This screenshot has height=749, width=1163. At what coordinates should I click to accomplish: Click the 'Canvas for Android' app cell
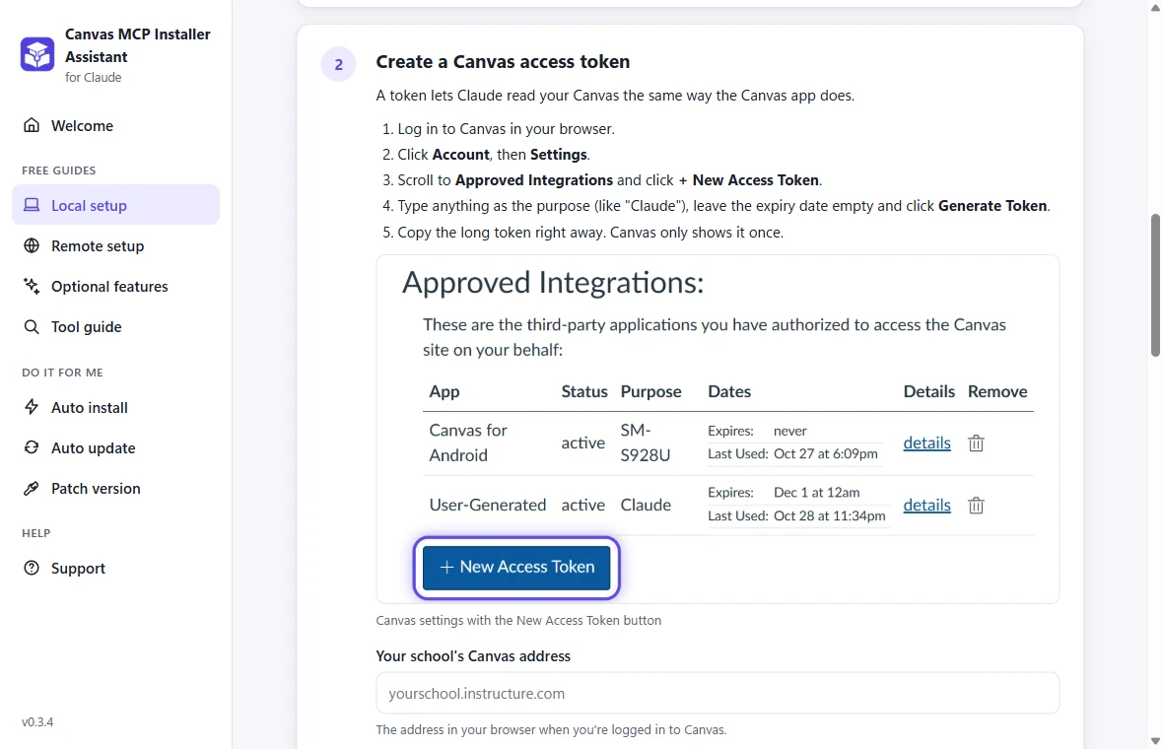point(468,443)
